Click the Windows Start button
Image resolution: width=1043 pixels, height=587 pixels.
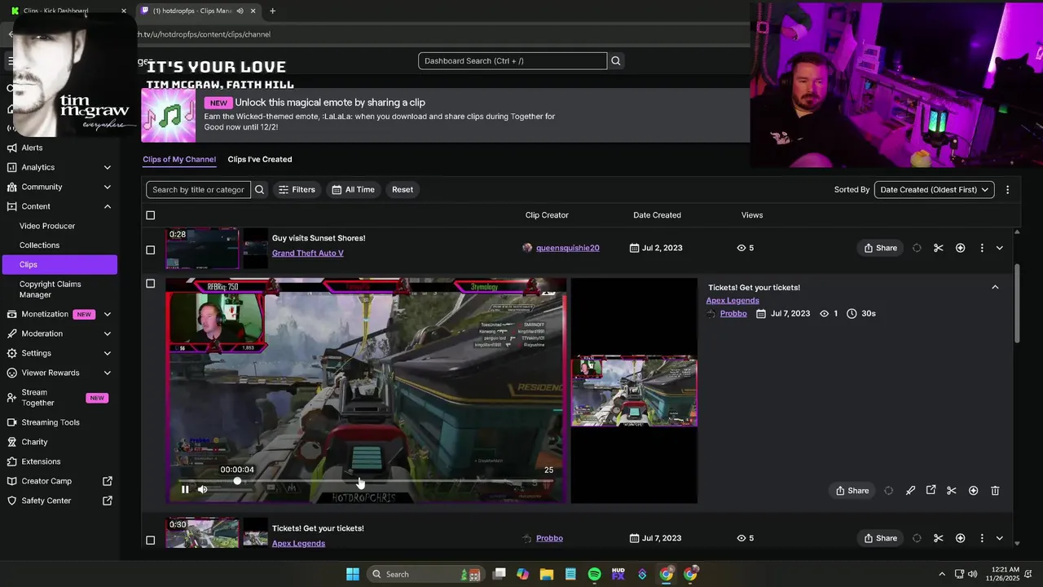[353, 574]
